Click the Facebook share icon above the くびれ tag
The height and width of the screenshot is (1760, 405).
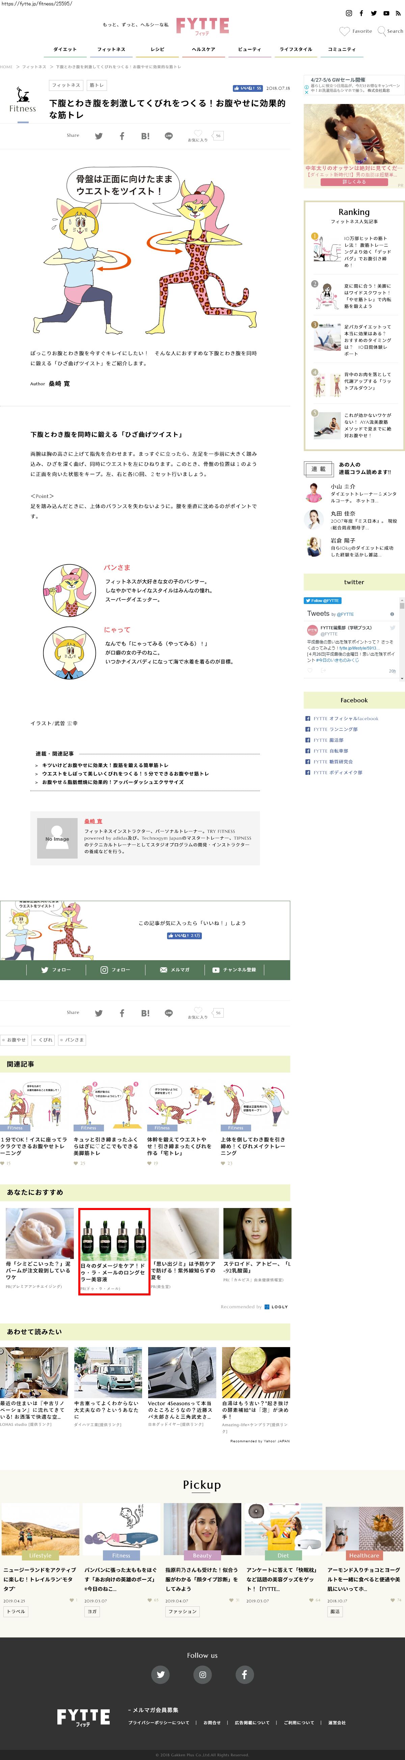click(122, 1013)
